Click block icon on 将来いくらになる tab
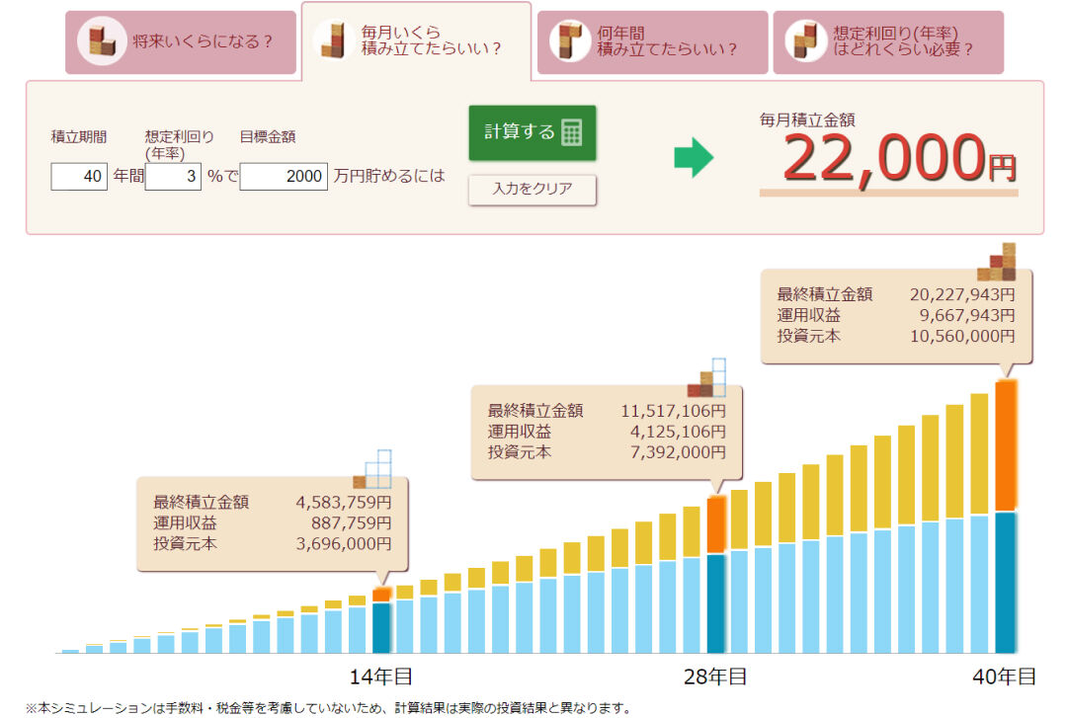 pyautogui.click(x=102, y=41)
